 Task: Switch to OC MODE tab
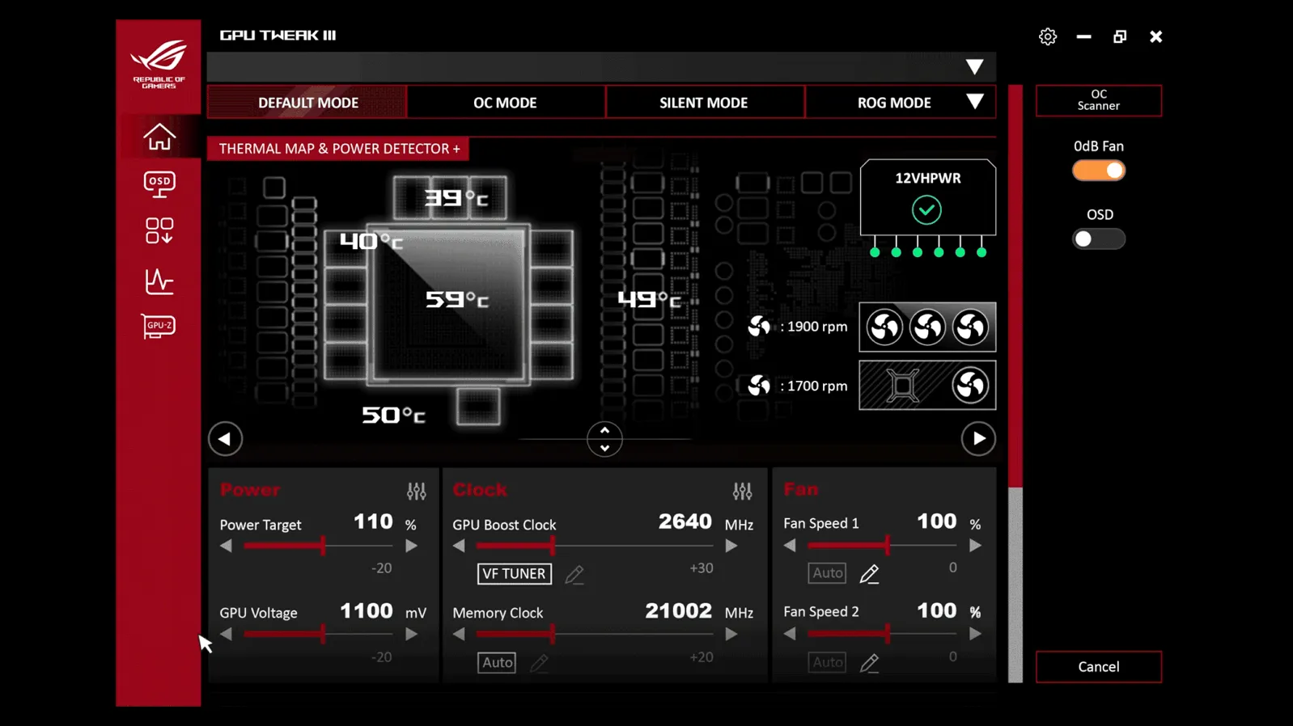pyautogui.click(x=505, y=103)
